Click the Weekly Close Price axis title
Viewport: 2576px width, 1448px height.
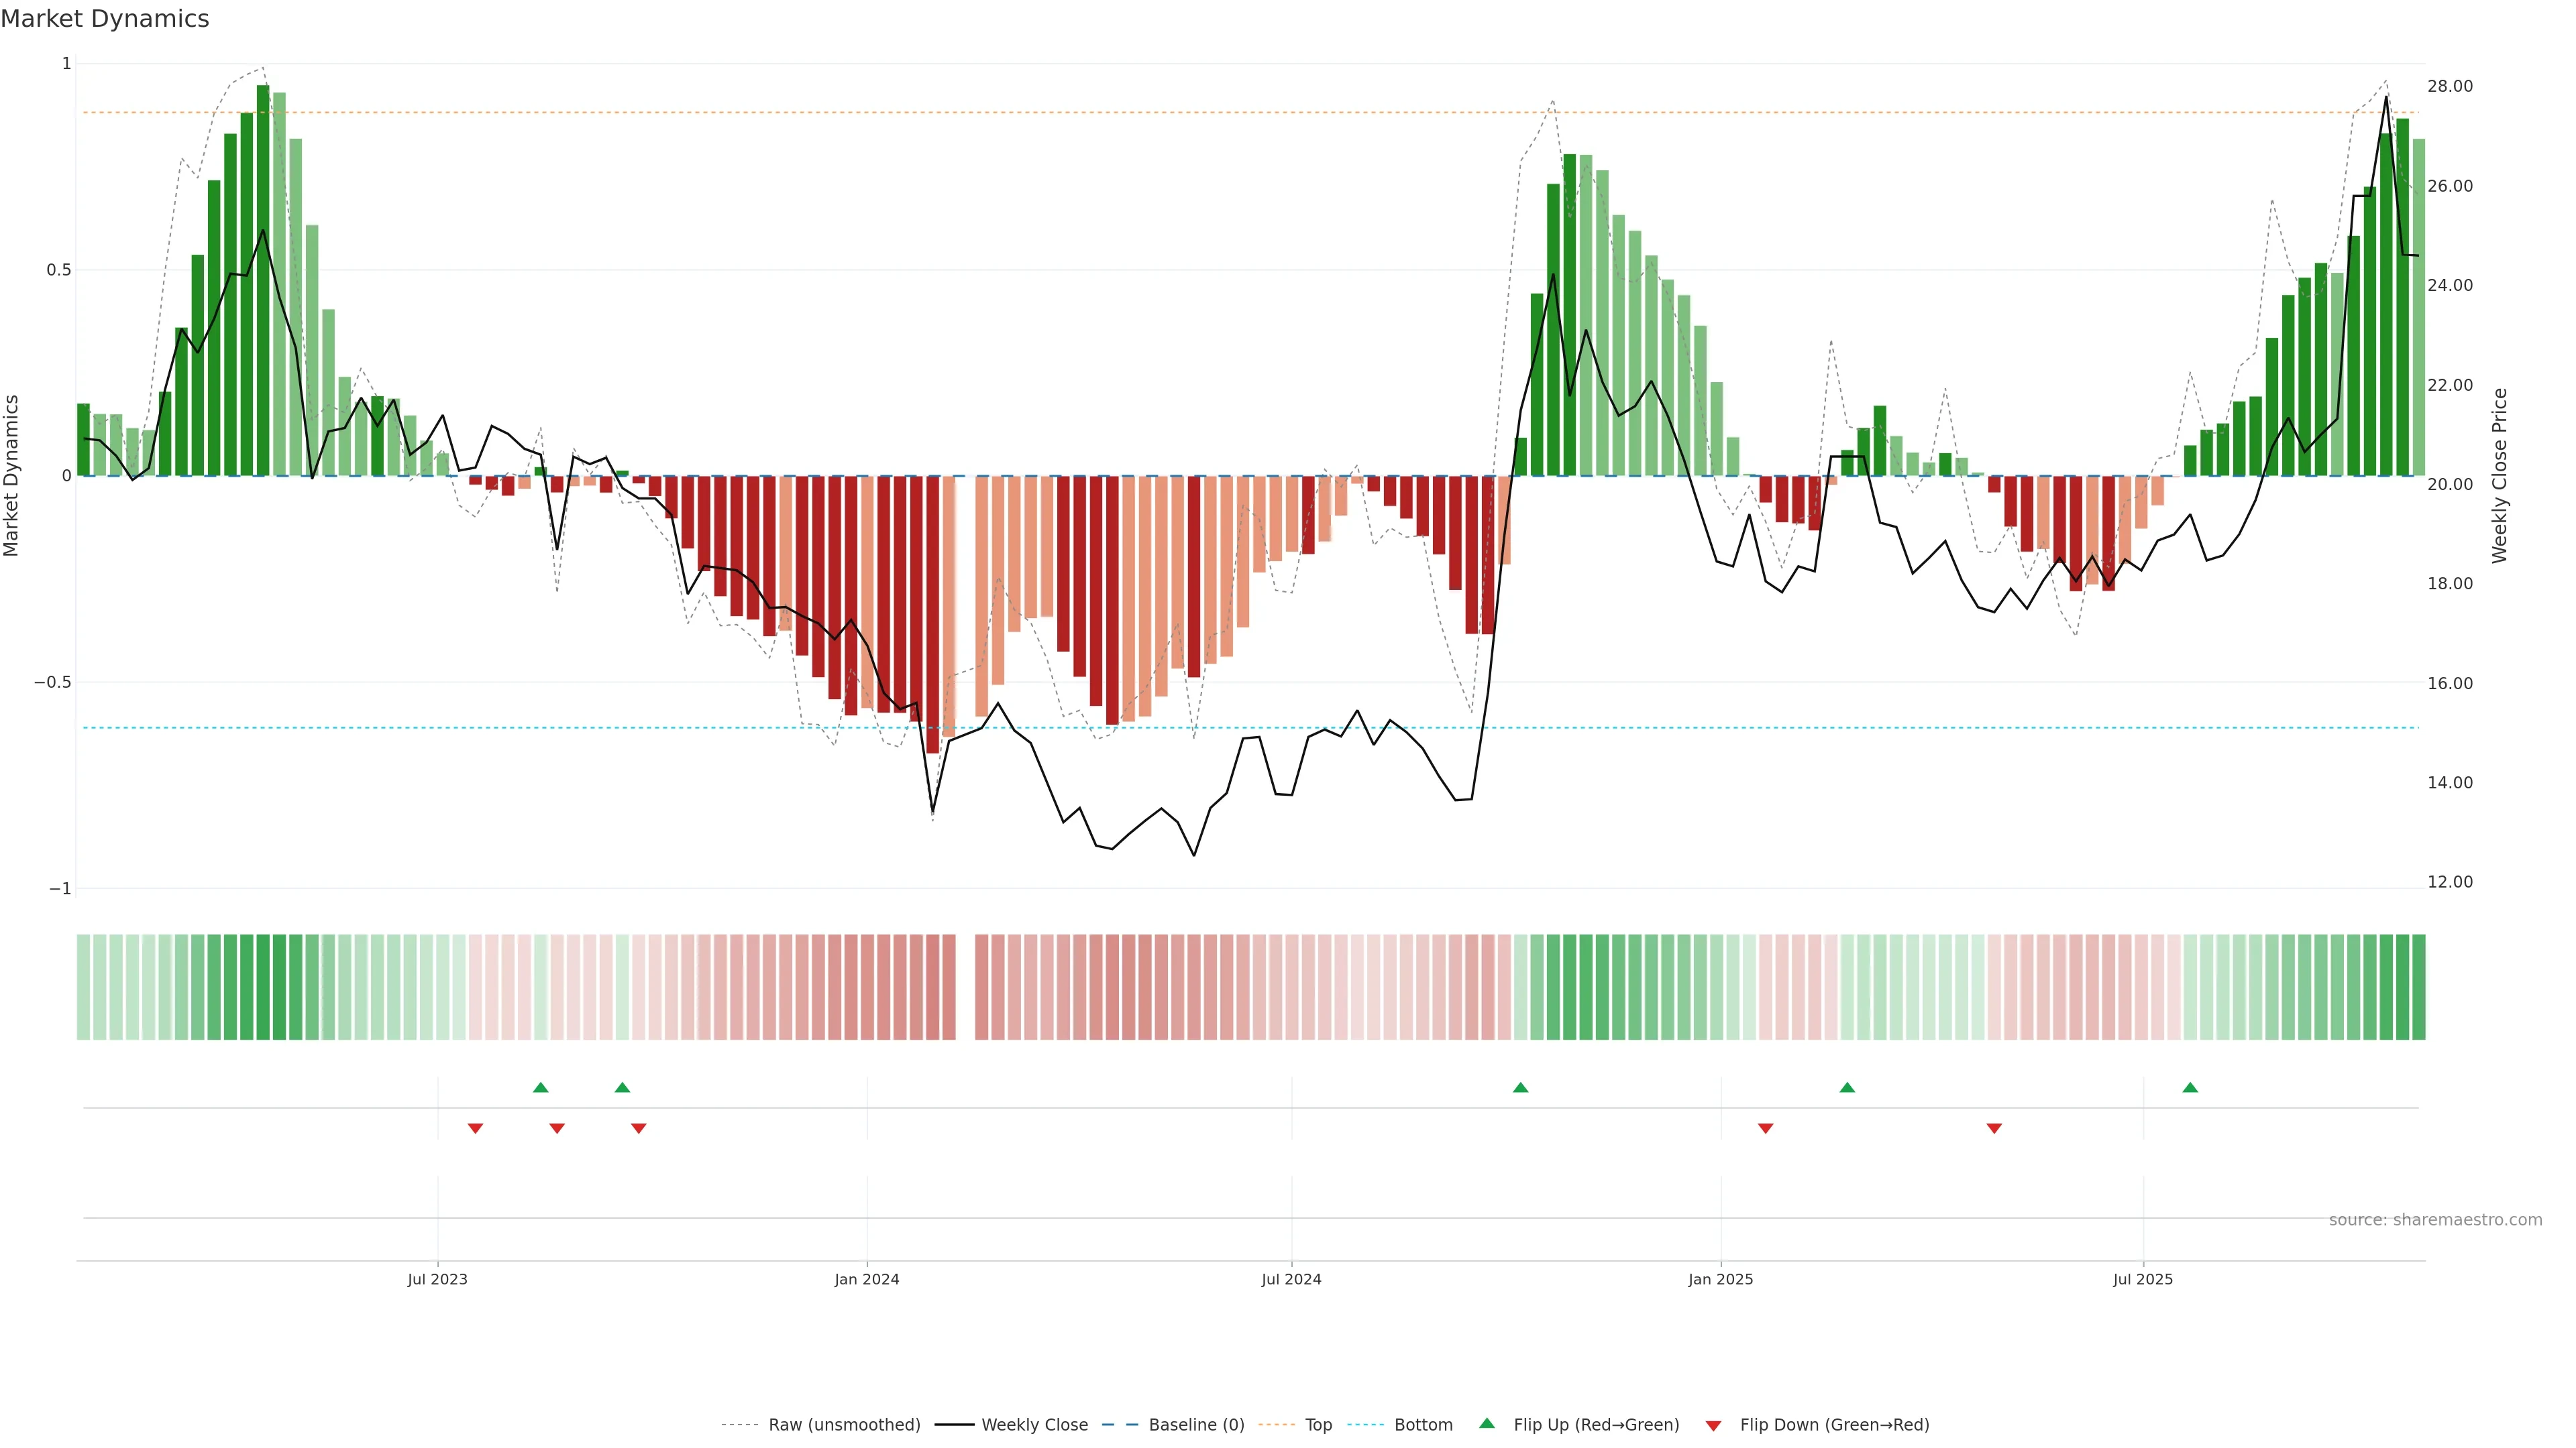click(x=2500, y=476)
